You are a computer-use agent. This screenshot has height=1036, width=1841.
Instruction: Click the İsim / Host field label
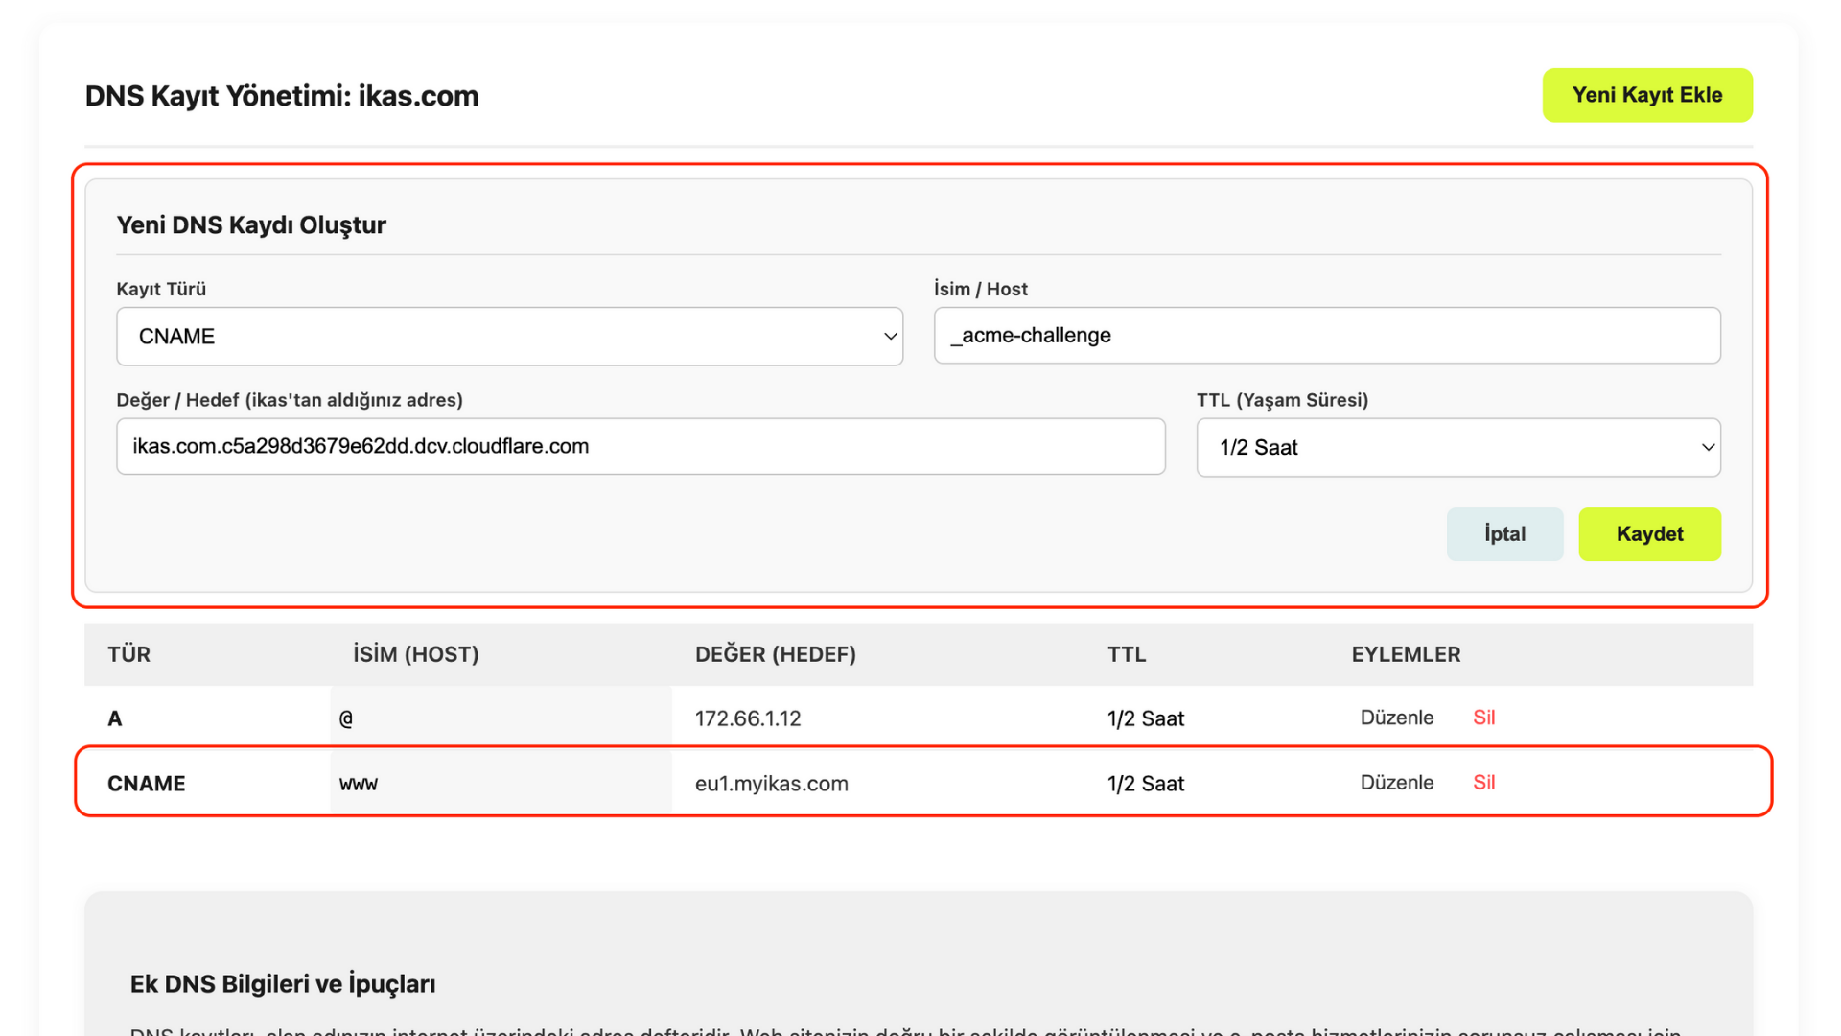(x=981, y=289)
